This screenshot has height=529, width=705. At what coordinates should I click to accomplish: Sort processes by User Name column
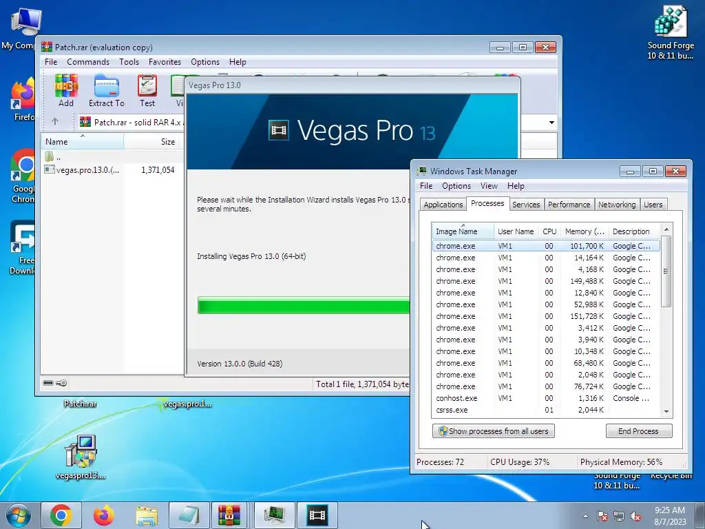[516, 231]
